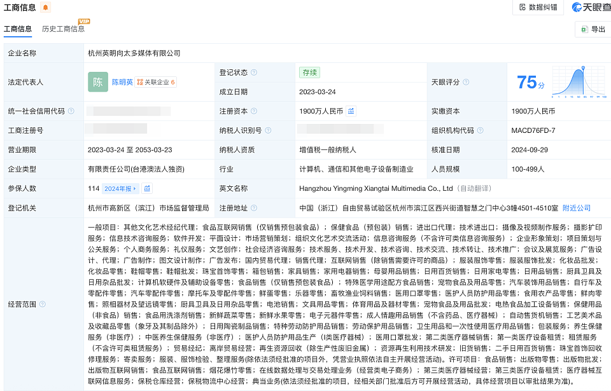Switch to the 工商信息 tab
611x391 pixels.
click(18, 29)
